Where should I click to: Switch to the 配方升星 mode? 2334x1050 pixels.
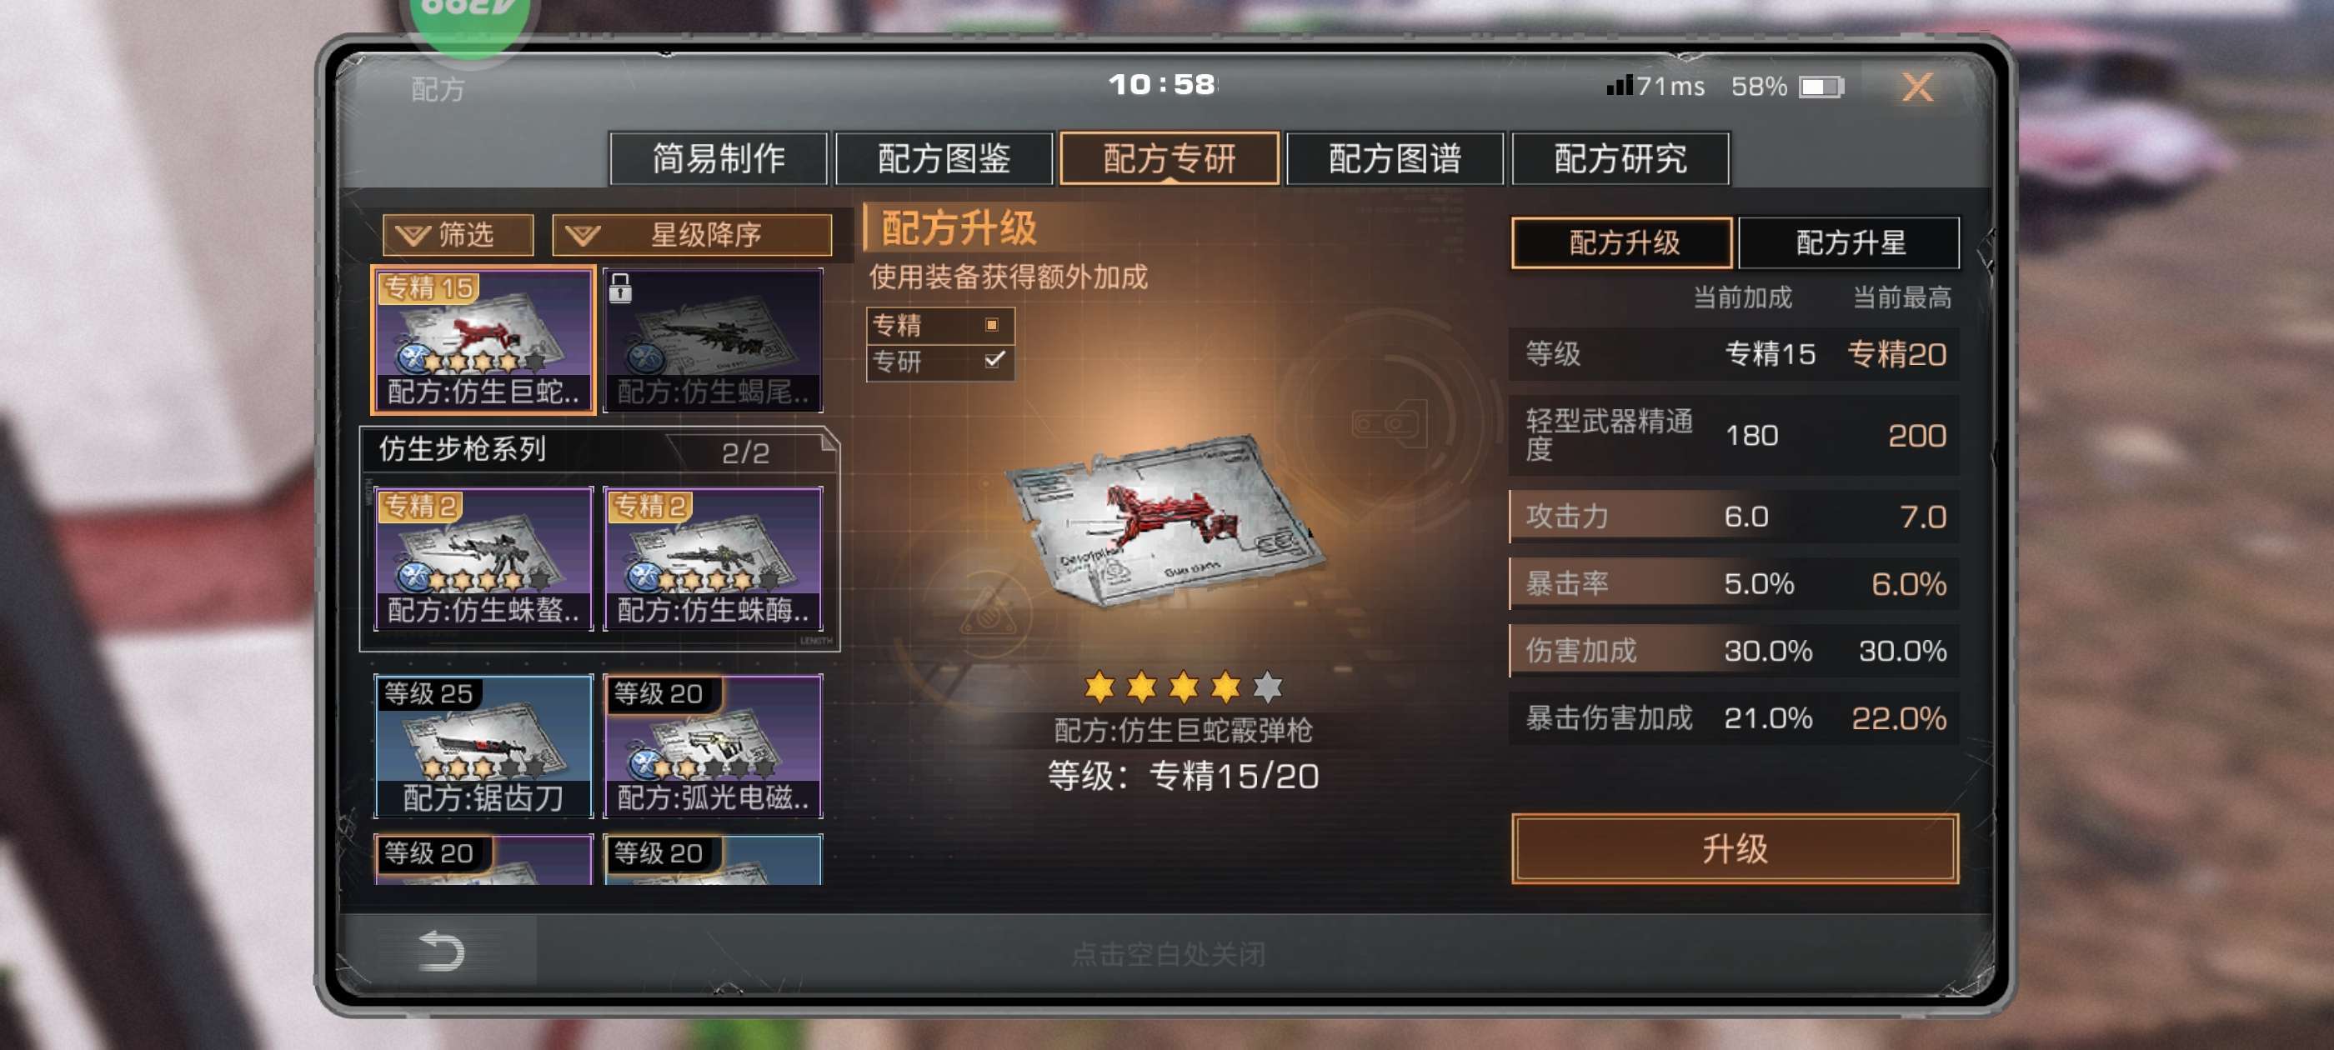click(x=1848, y=242)
